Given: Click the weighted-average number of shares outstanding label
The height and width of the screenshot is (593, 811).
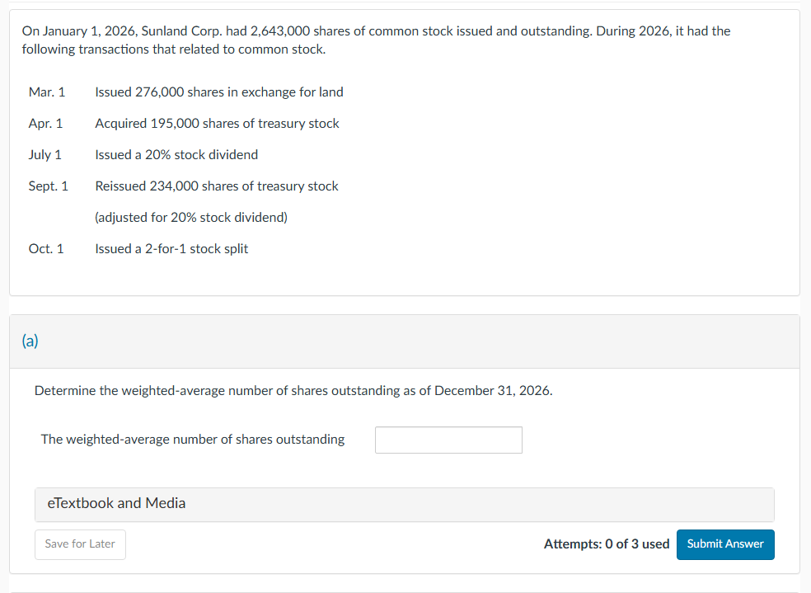Looking at the screenshot, I should coord(193,440).
